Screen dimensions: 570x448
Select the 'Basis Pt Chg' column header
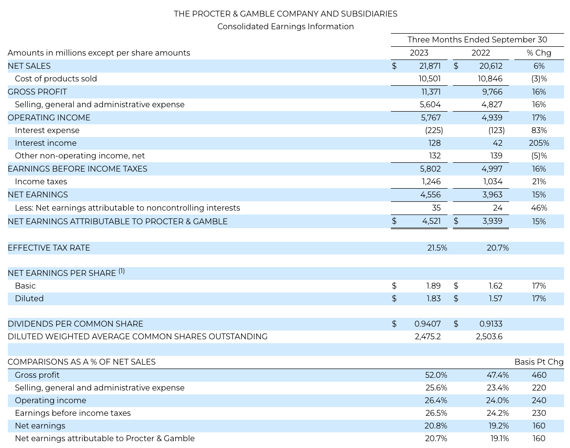tap(539, 362)
